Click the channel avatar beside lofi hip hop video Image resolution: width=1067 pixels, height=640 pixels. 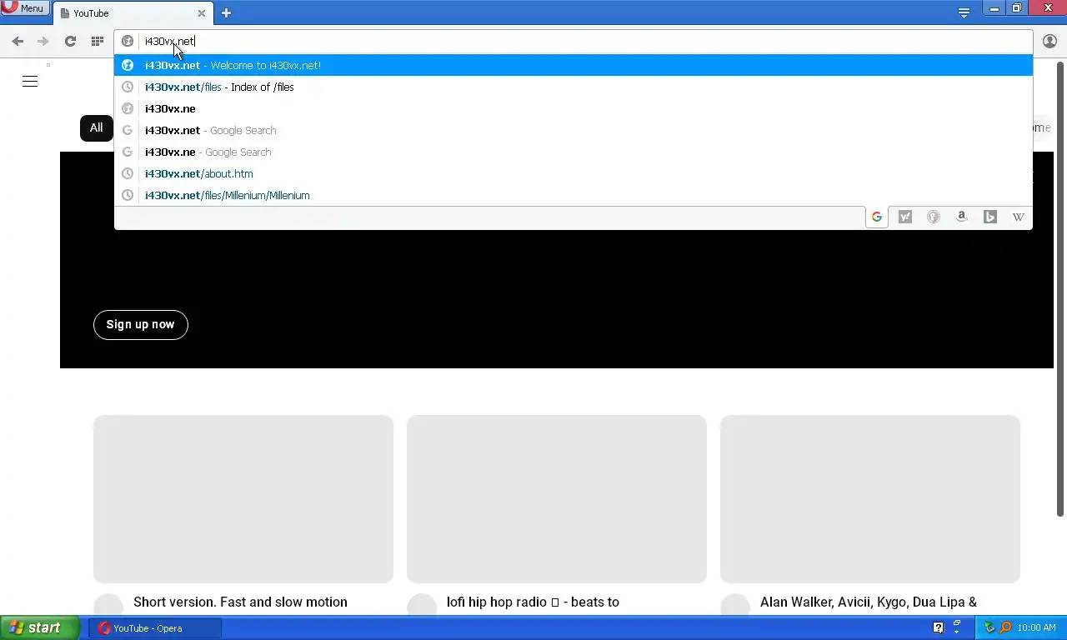click(x=422, y=606)
